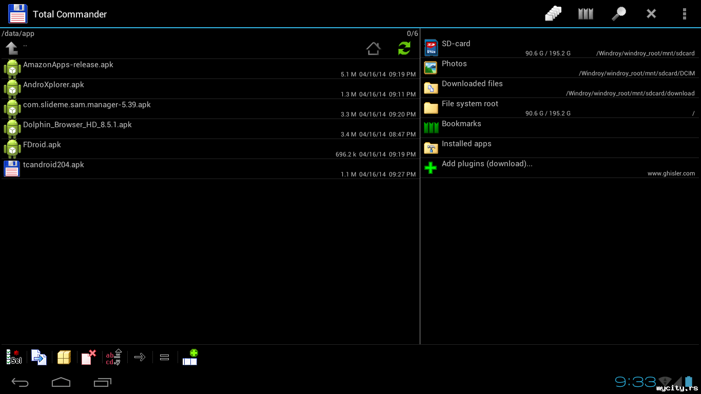Open the Downloaded files entry
701x394 pixels.
pyautogui.click(x=560, y=88)
